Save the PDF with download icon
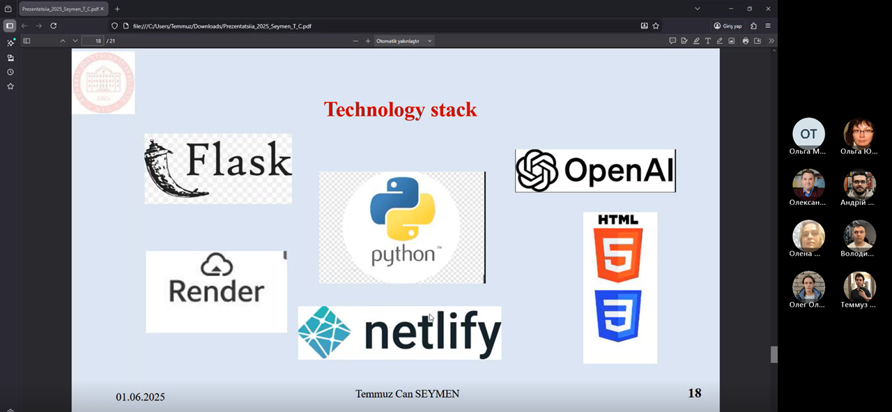 click(x=758, y=41)
